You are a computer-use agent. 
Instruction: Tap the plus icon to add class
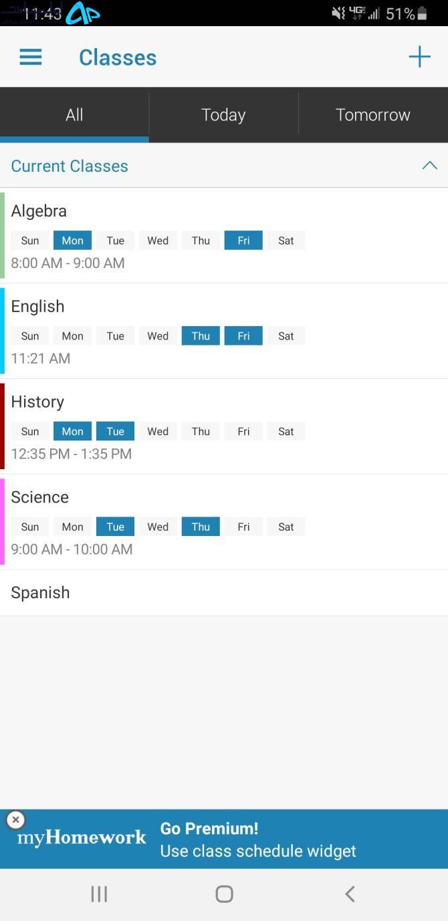419,57
